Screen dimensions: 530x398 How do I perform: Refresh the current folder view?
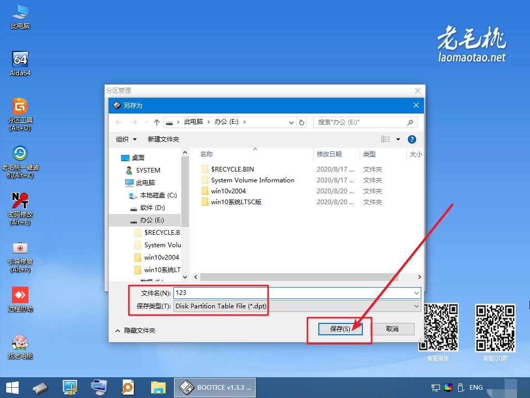point(302,122)
